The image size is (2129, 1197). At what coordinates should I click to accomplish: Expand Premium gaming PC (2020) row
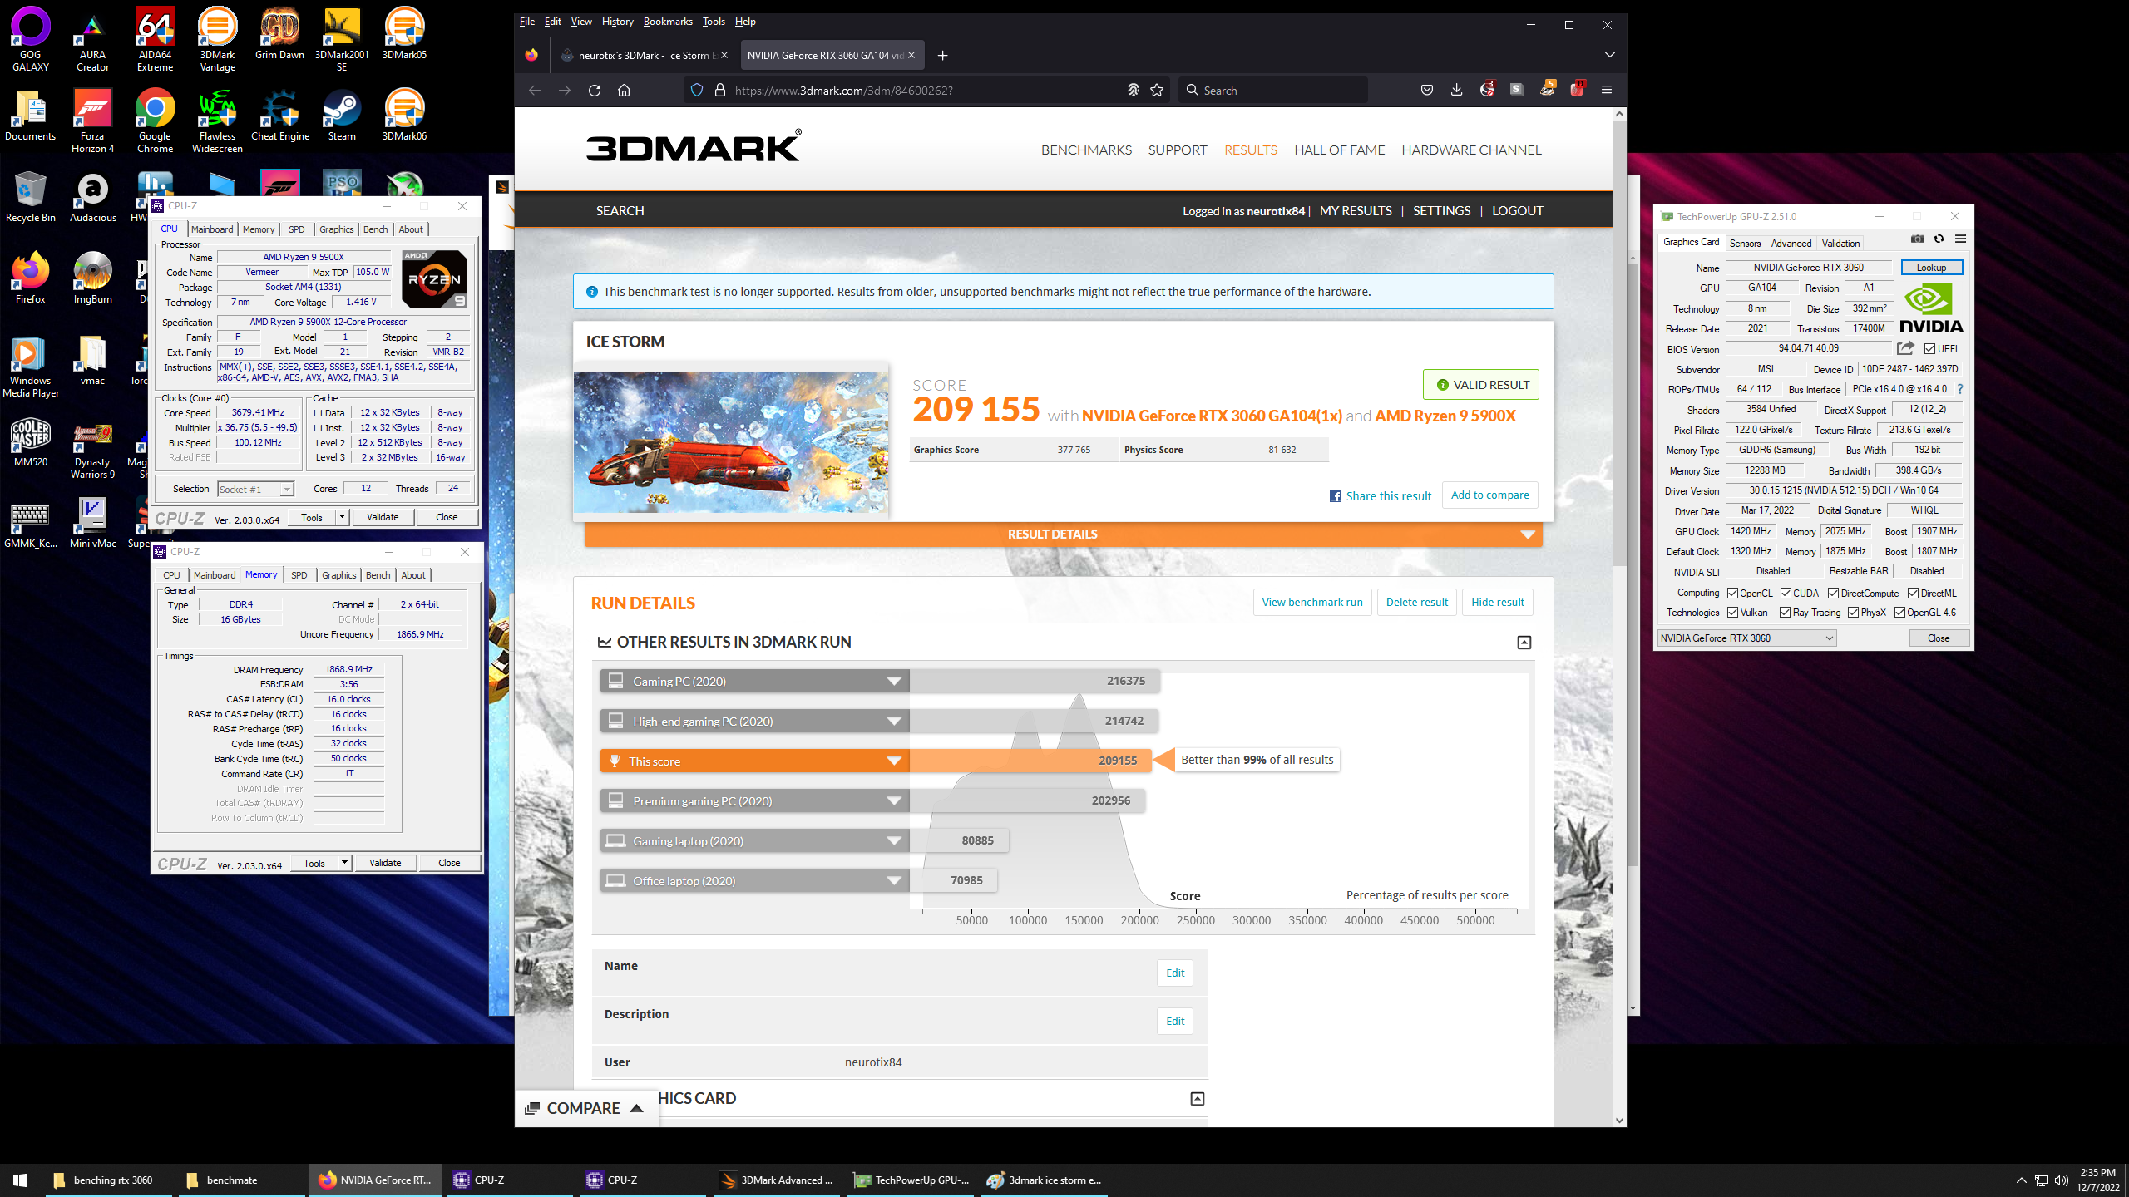[x=894, y=800]
